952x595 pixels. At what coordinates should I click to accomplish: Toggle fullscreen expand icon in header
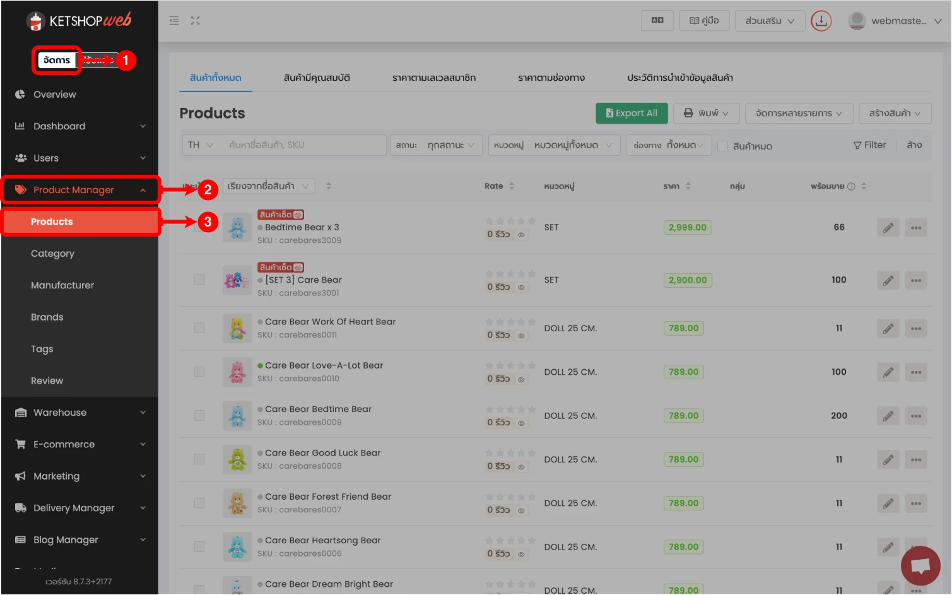[x=195, y=21]
